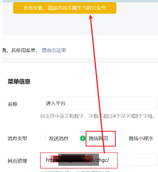Click inside the 网页链接 URL input
The height and width of the screenshot is (172, 158).
click(99, 160)
